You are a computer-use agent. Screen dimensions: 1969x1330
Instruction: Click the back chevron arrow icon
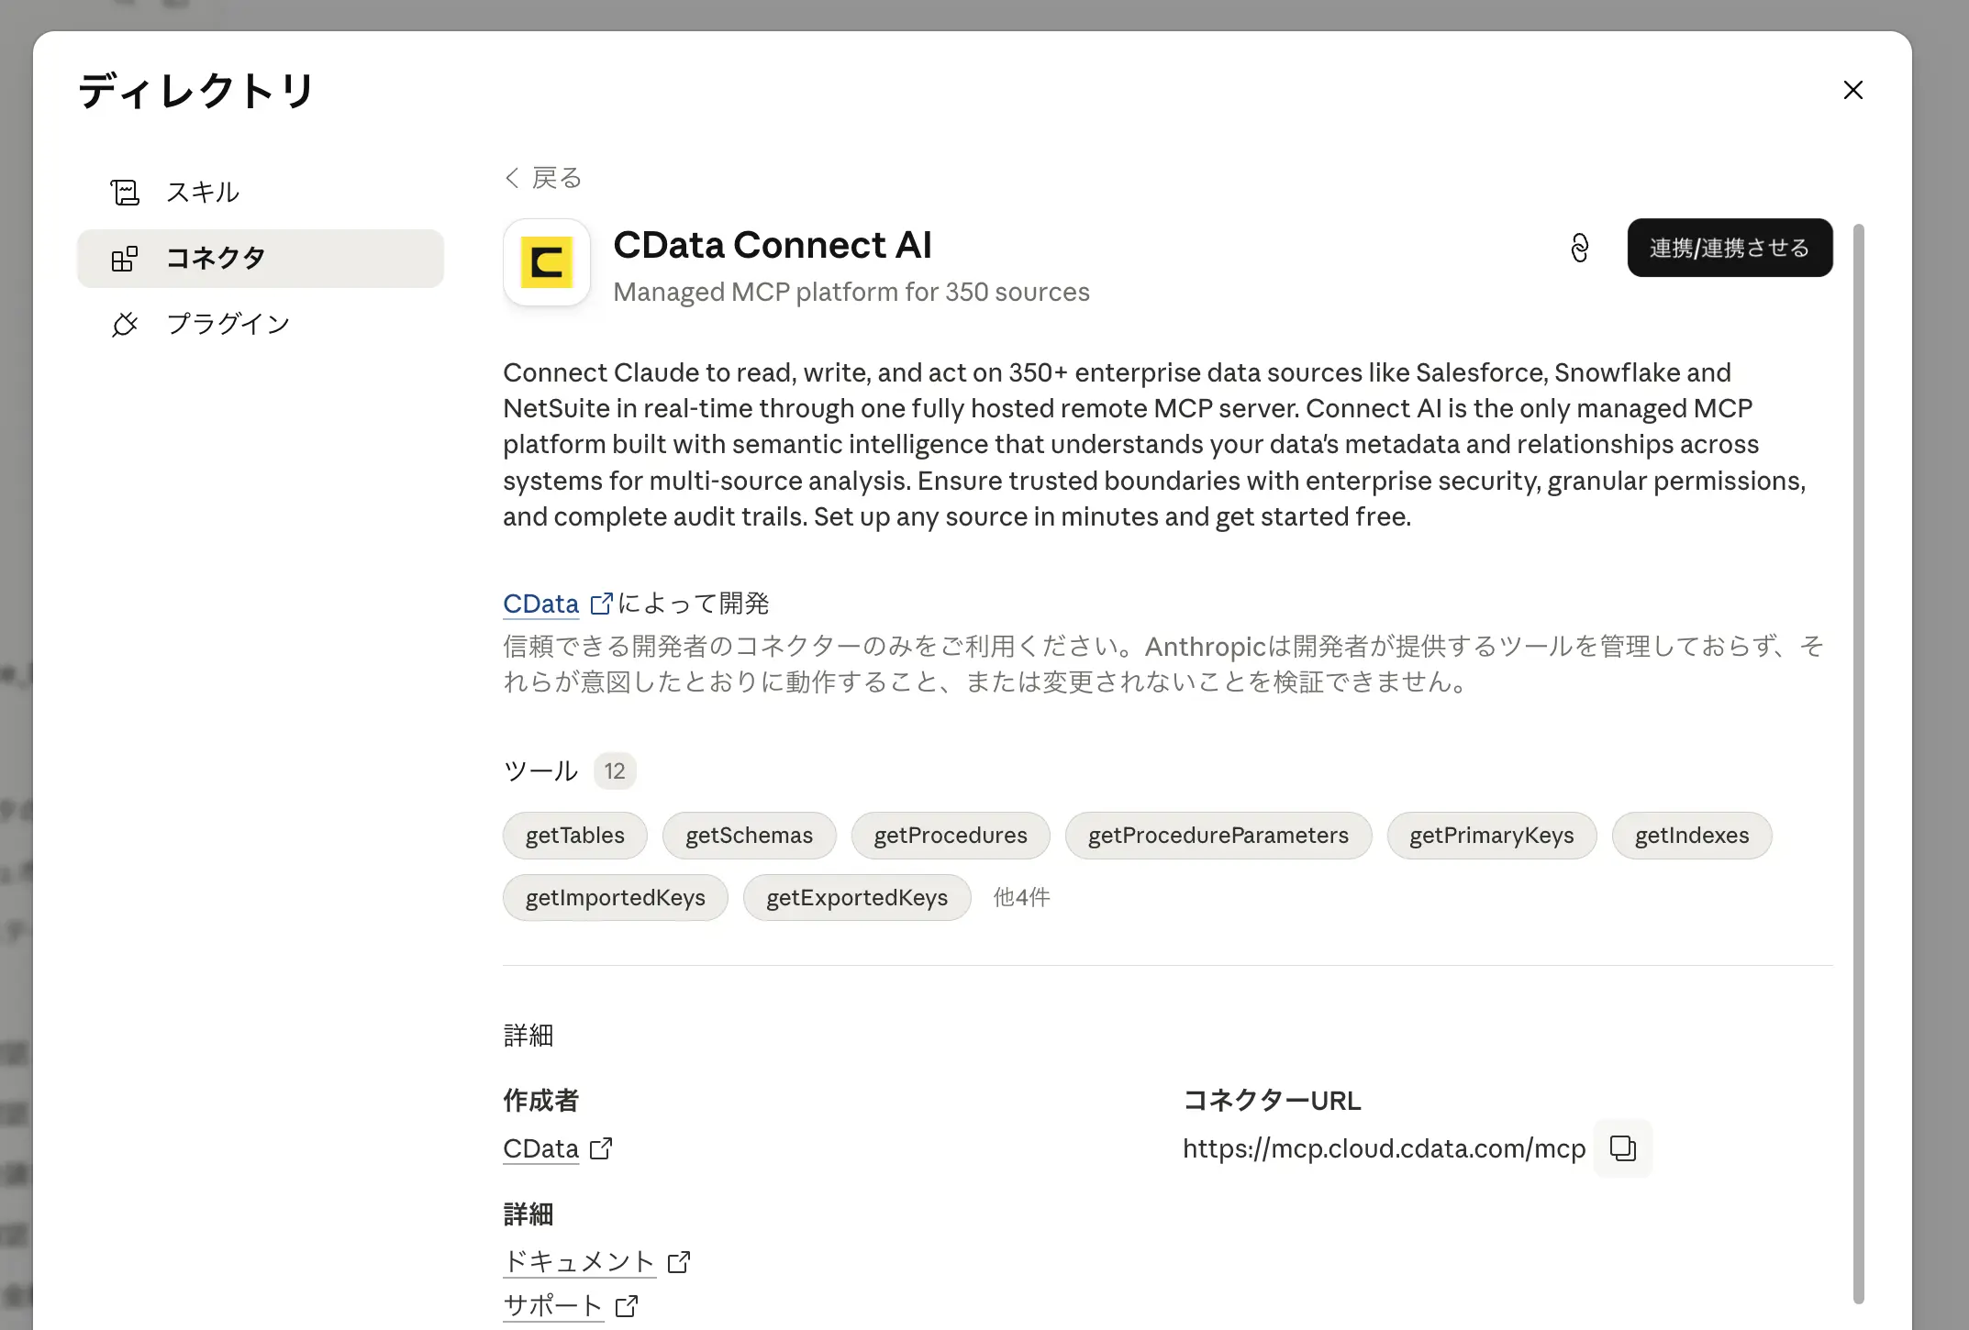(x=512, y=177)
